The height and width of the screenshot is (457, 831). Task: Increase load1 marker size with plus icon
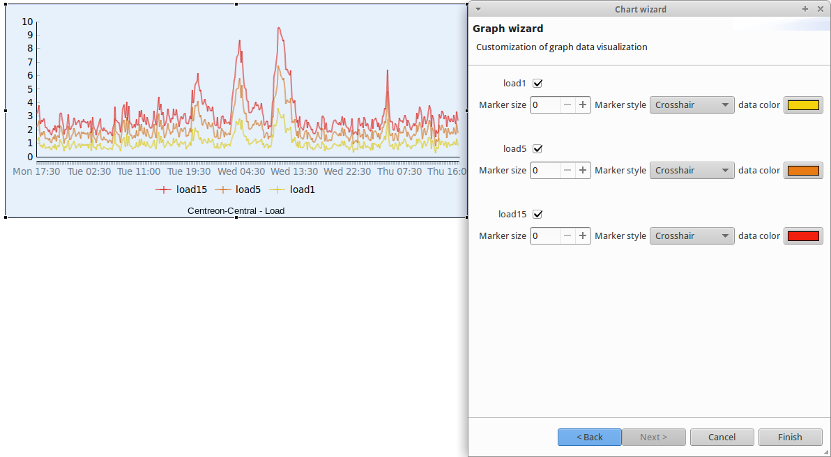[x=582, y=104]
